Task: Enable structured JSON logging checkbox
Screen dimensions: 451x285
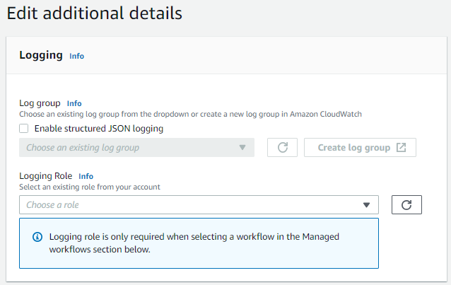Action: (24, 129)
